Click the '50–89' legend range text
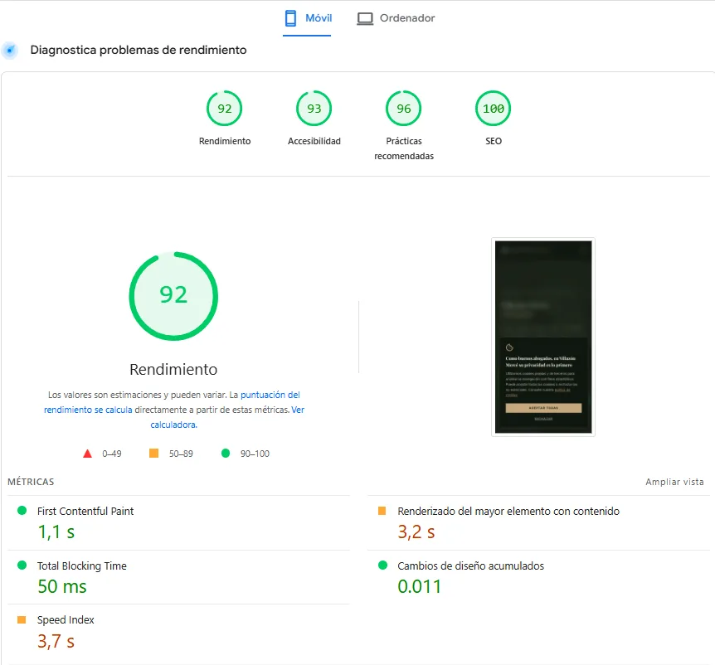Viewport: 715px width, 665px height. 181,454
